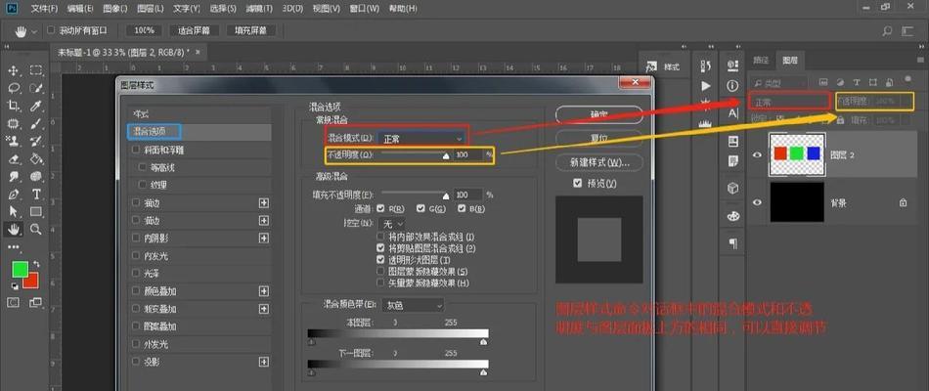Select the Type tool

coord(36,194)
